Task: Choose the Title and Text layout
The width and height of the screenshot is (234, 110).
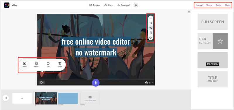Action: 213,79
